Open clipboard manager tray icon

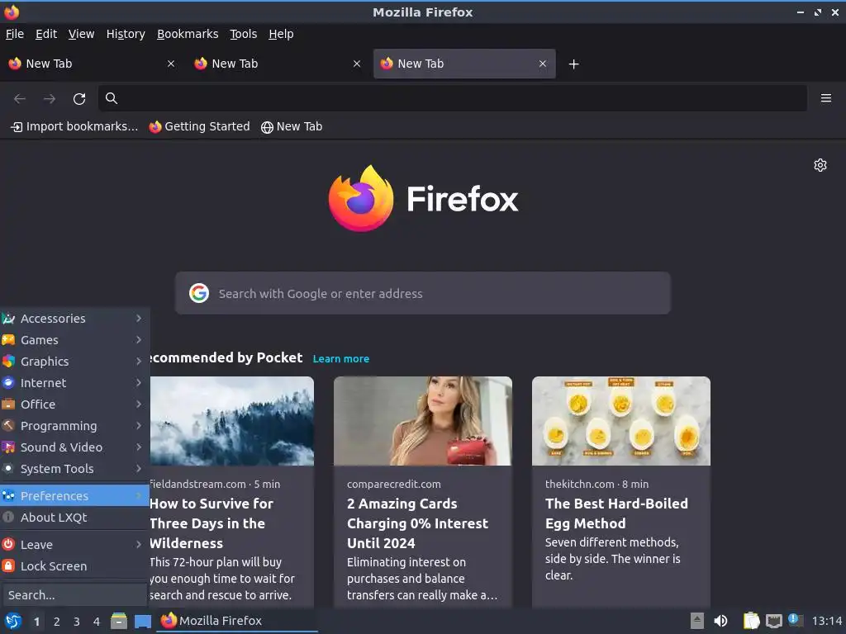[x=751, y=621]
